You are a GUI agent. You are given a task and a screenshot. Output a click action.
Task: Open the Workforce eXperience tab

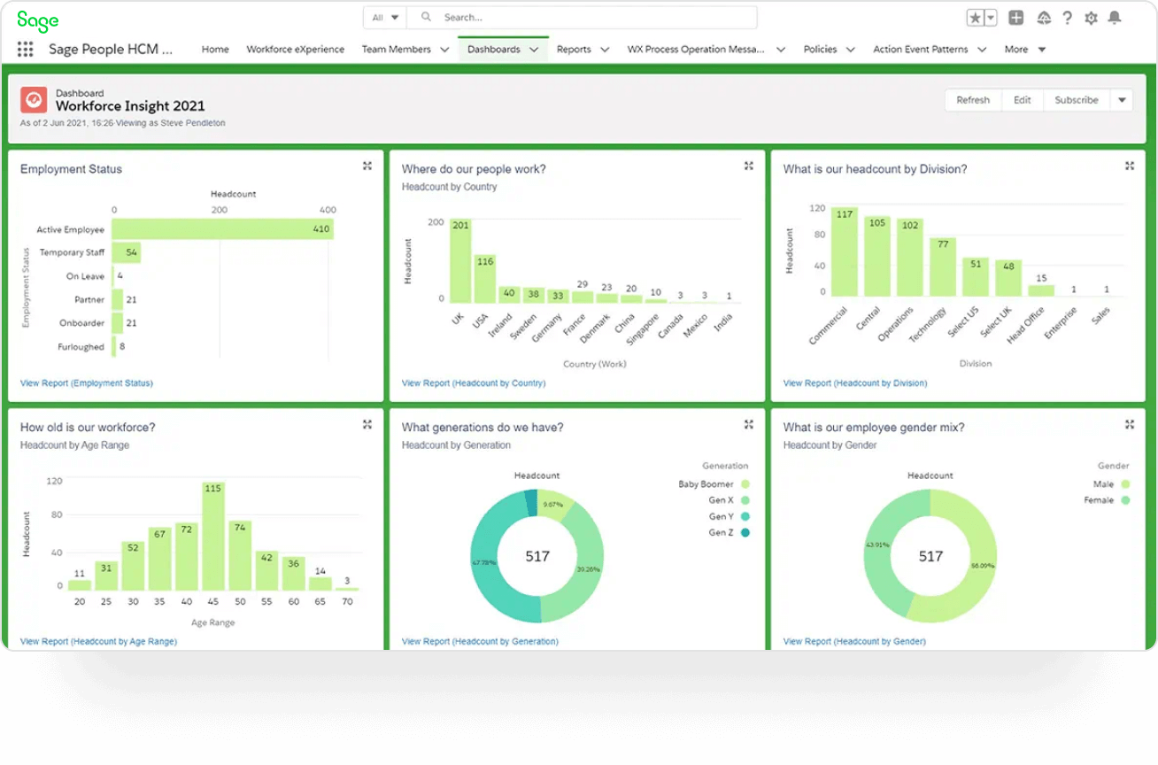(296, 49)
